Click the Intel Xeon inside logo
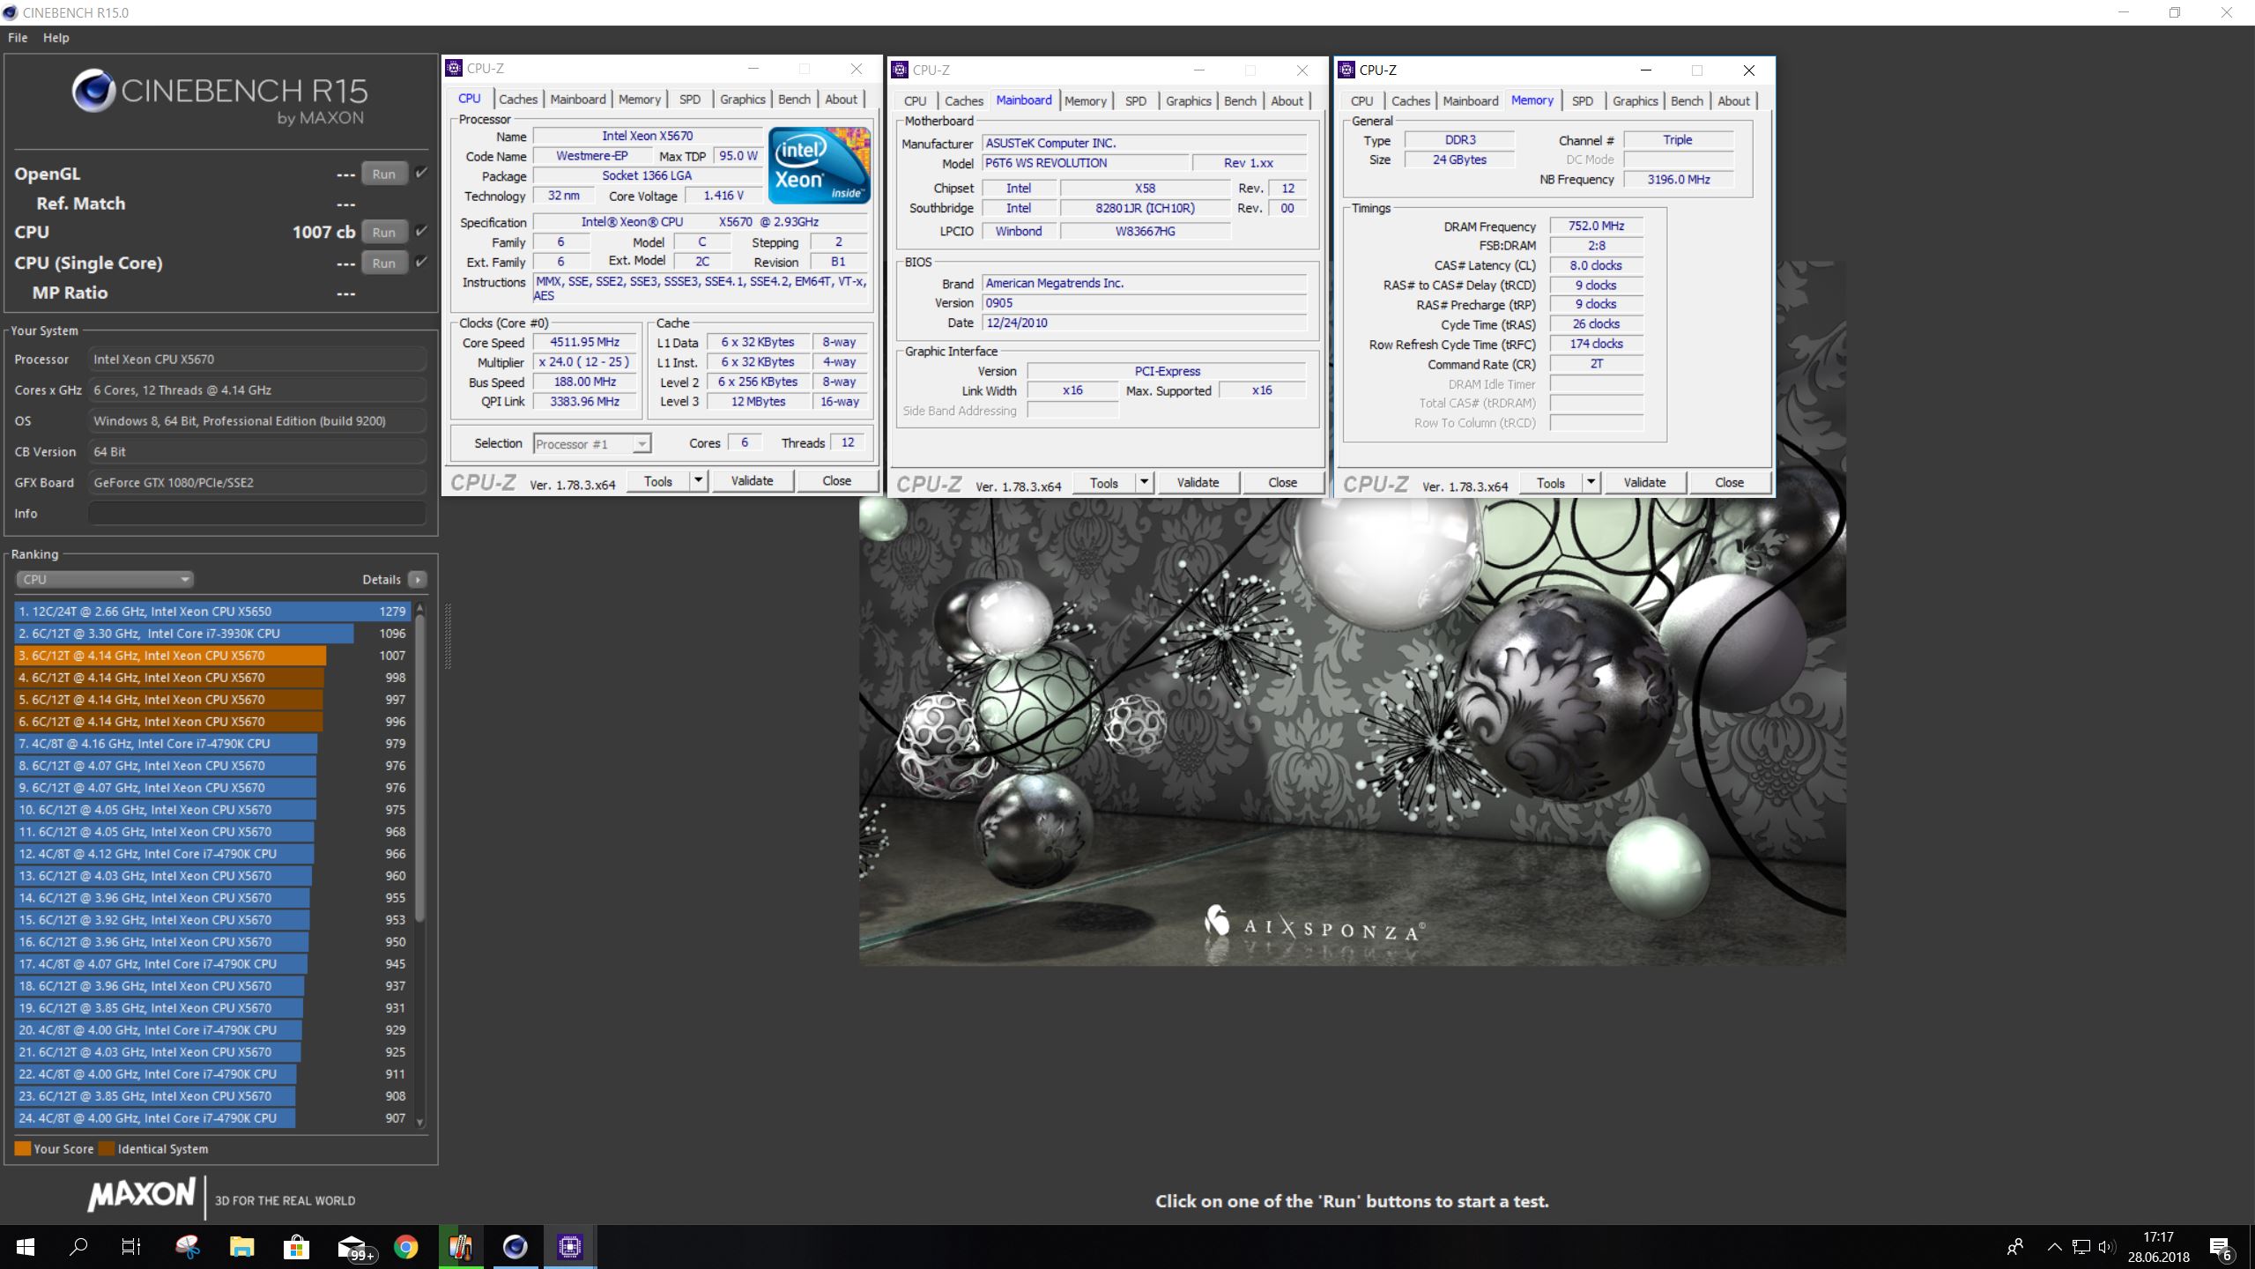This screenshot has height=1269, width=2255. [x=819, y=165]
